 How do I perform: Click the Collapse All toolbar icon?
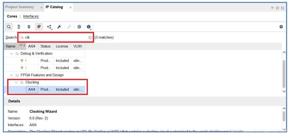coord(19,27)
